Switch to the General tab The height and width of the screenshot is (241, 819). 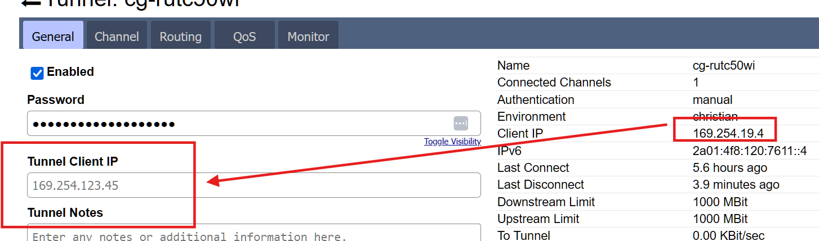pyautogui.click(x=53, y=37)
